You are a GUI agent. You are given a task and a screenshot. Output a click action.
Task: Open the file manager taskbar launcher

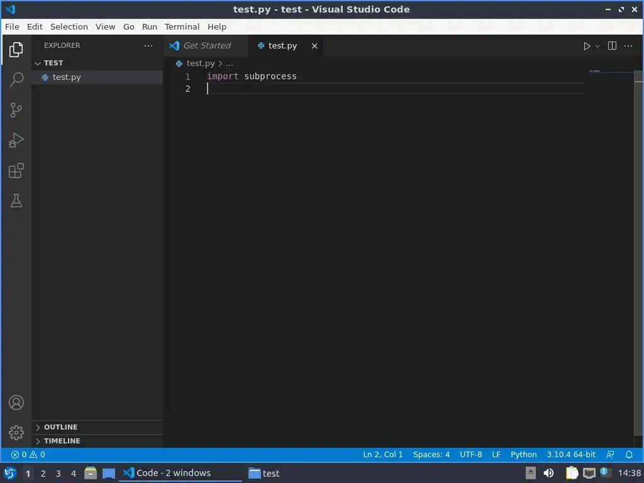tap(91, 473)
